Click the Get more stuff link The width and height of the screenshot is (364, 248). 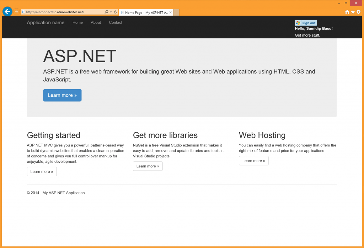[307, 35]
